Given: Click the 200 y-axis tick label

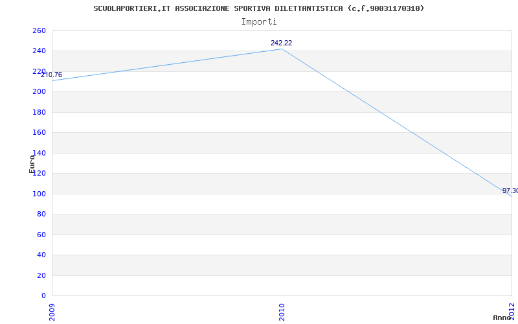Looking at the screenshot, I should tap(39, 92).
